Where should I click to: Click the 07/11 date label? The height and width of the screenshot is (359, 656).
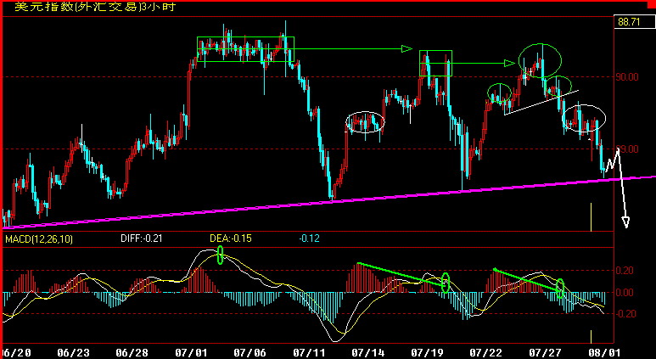click(309, 353)
